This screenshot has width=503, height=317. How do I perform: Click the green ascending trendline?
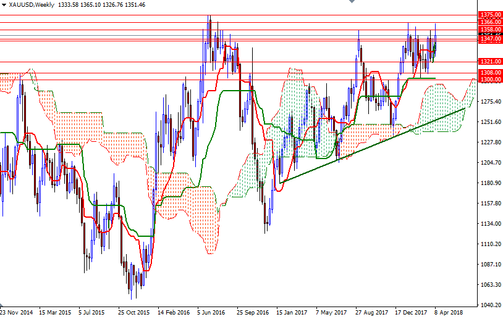[x=371, y=146]
